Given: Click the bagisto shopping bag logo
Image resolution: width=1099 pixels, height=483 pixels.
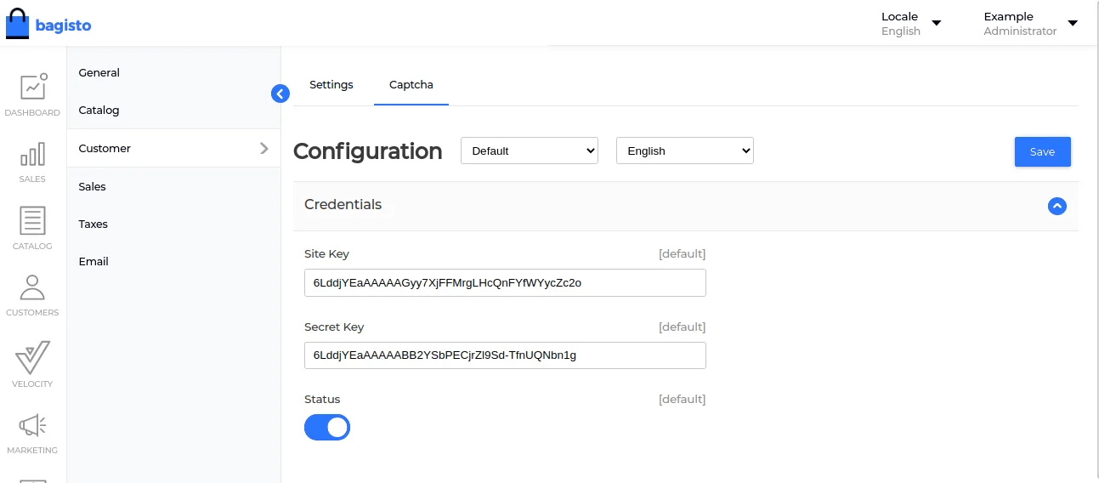Looking at the screenshot, I should pos(17,24).
